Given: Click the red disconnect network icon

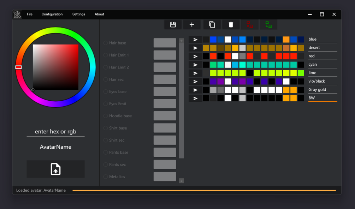Looking at the screenshot, I should point(249,25).
